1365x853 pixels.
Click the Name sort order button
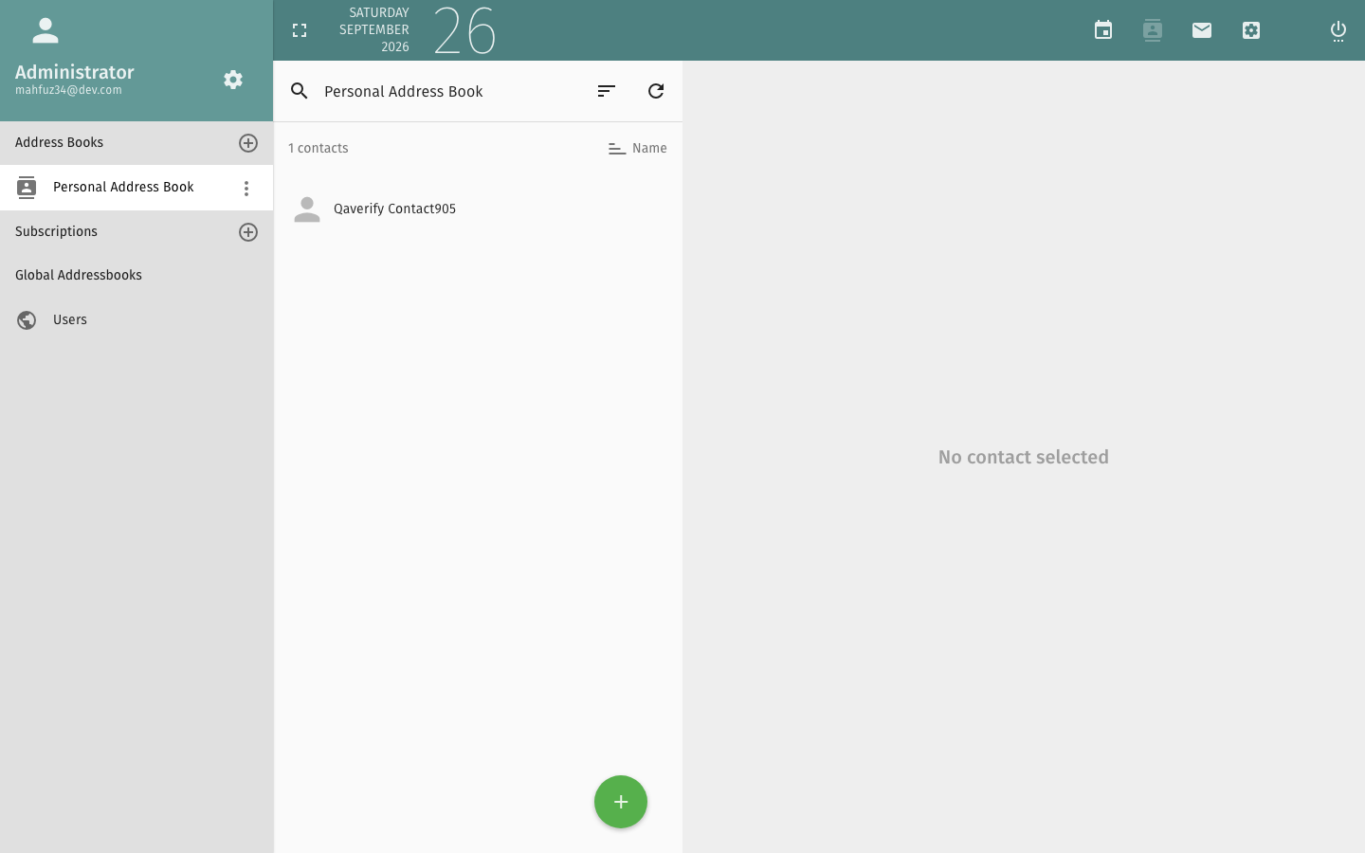click(x=637, y=149)
